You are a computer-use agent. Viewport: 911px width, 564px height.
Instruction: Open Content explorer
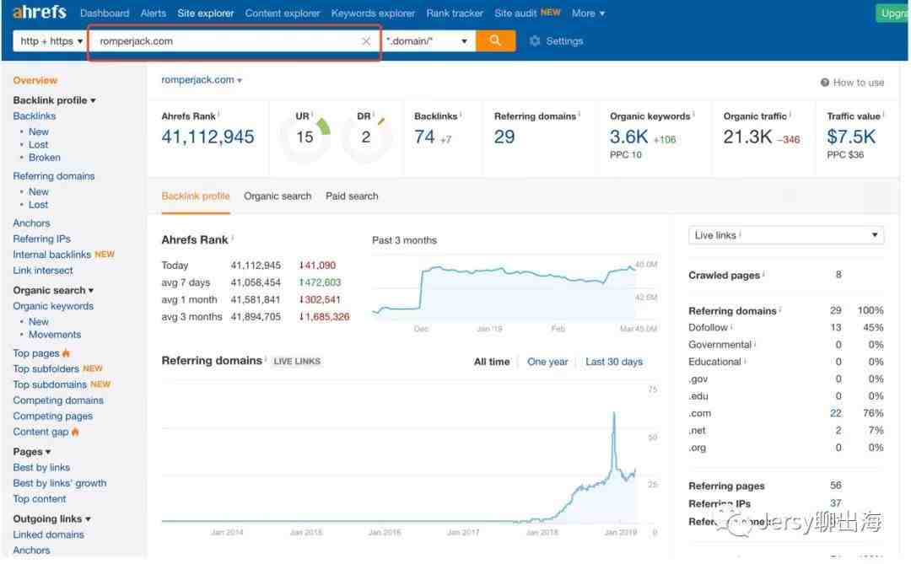283,13
